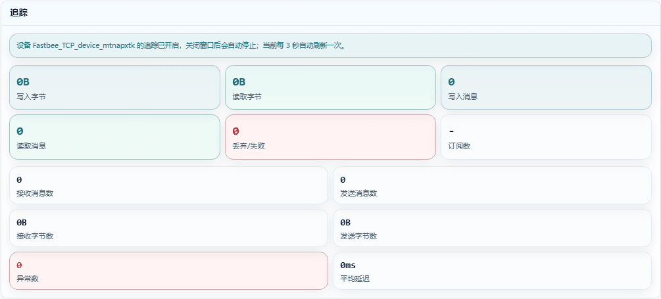Image resolution: width=661 pixels, height=299 pixels.
Task: Click the 发送消息数 label
Action: 358,193
